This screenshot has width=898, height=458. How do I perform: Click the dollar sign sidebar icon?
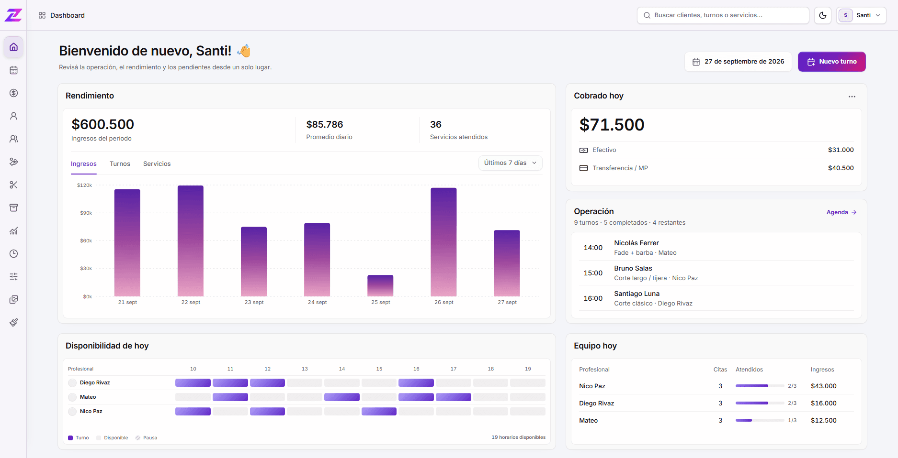click(13, 93)
